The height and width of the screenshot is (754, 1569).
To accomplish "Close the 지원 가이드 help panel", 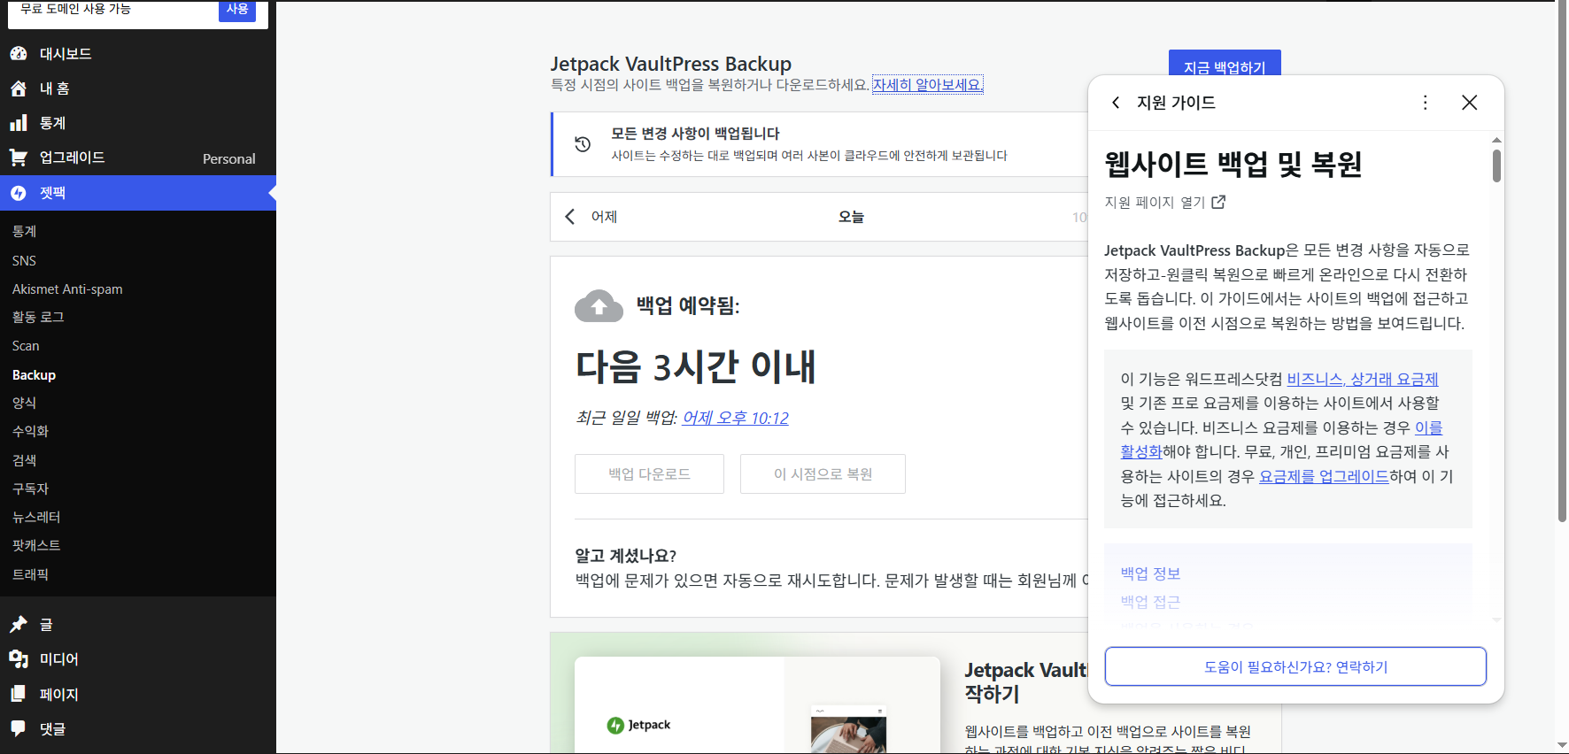I will (x=1470, y=103).
